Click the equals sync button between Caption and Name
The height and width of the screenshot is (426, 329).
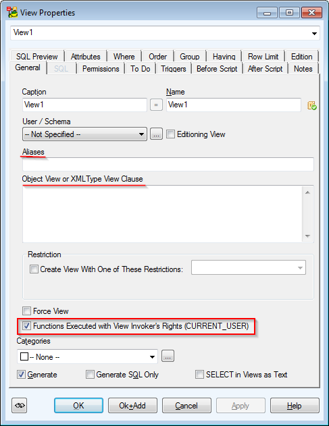pyautogui.click(x=156, y=105)
